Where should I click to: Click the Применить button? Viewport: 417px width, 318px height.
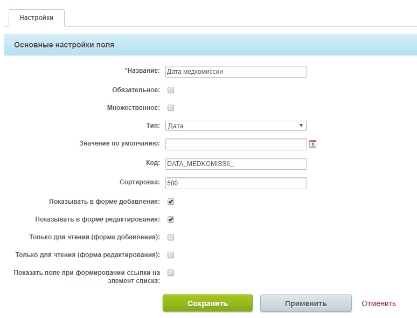305,303
